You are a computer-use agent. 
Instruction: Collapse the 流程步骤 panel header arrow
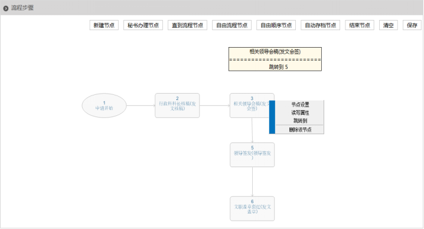click(6, 8)
